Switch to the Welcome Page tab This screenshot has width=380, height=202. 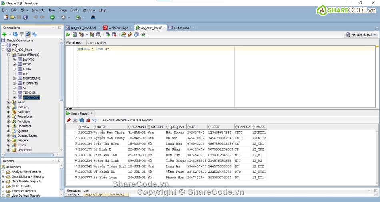tap(118, 28)
